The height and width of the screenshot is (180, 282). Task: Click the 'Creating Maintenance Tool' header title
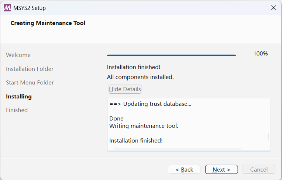[x=48, y=23]
